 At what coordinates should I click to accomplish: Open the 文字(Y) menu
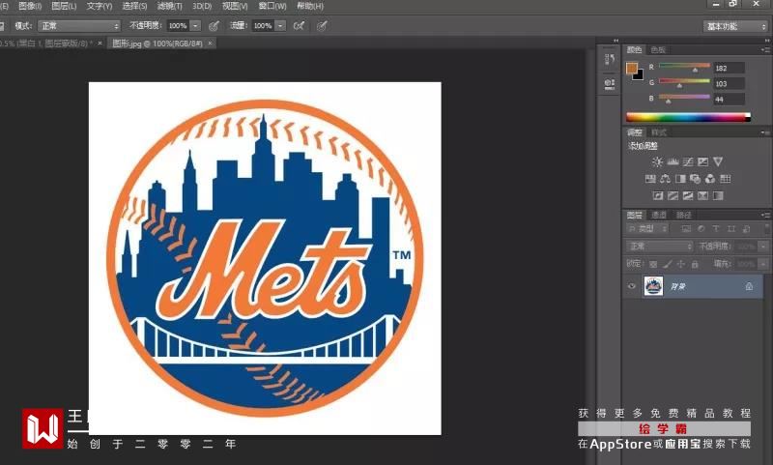[x=100, y=6]
